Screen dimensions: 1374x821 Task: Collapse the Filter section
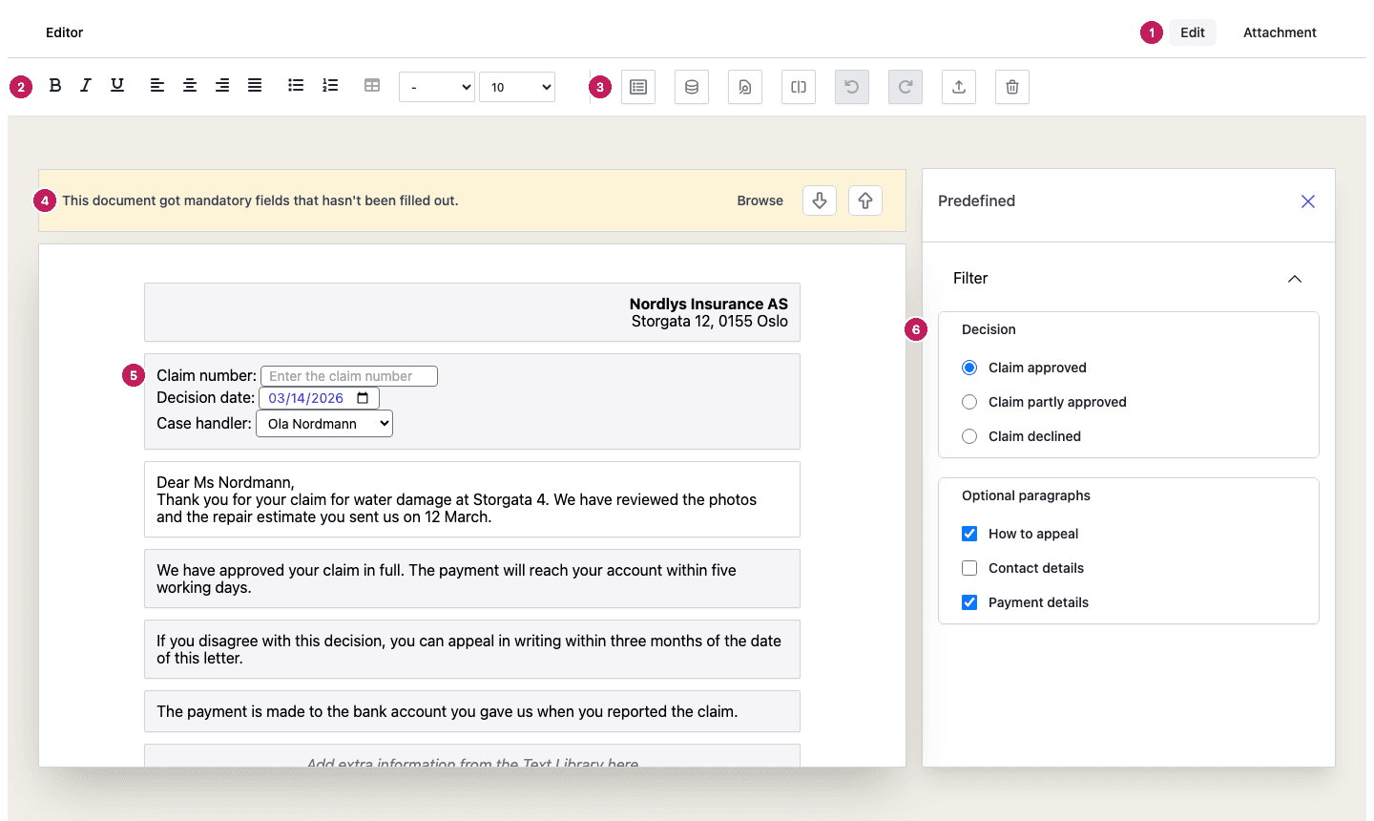tap(1295, 279)
